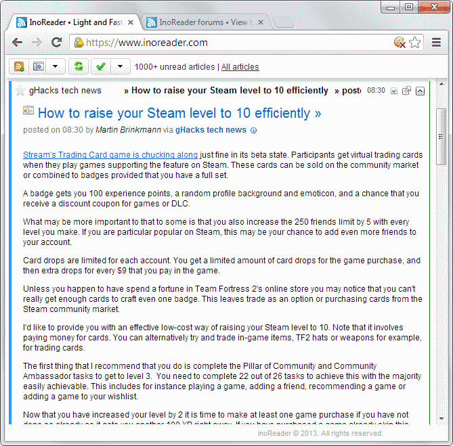Click the toggle sidebar panel toolbar button
This screenshot has height=446, width=453.
pyautogui.click(x=38, y=67)
